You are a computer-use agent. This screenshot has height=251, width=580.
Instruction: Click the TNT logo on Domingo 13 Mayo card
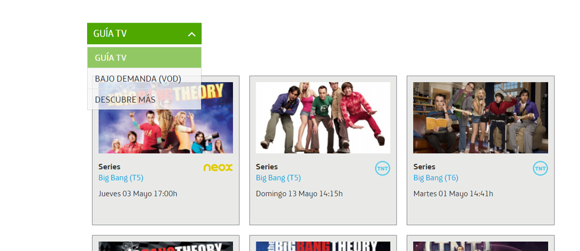tap(383, 168)
